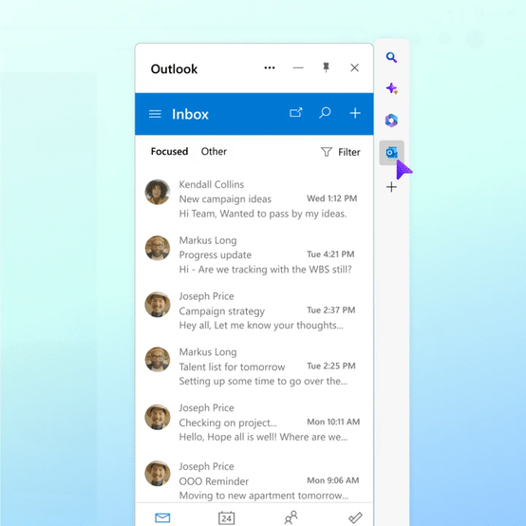Screen dimensions: 526x526
Task: Open the Search icon in Edge sidebar
Action: (x=391, y=58)
